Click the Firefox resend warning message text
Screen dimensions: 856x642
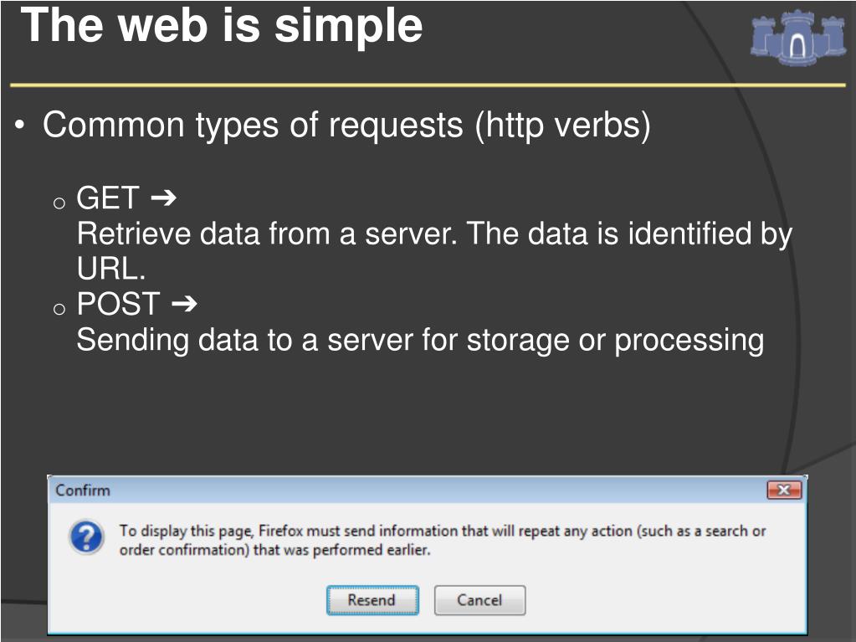point(442,540)
